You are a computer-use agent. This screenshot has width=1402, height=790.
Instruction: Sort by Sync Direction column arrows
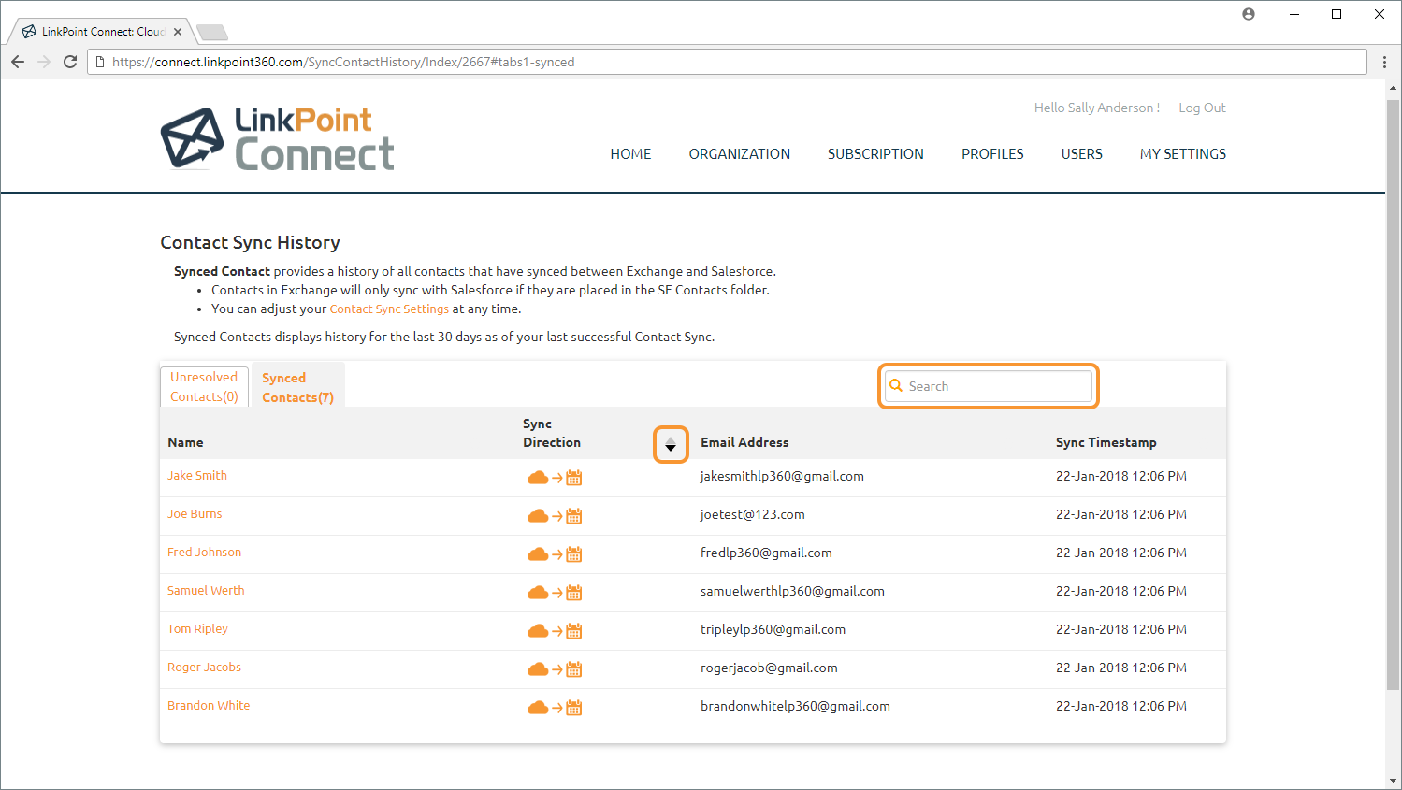671,444
